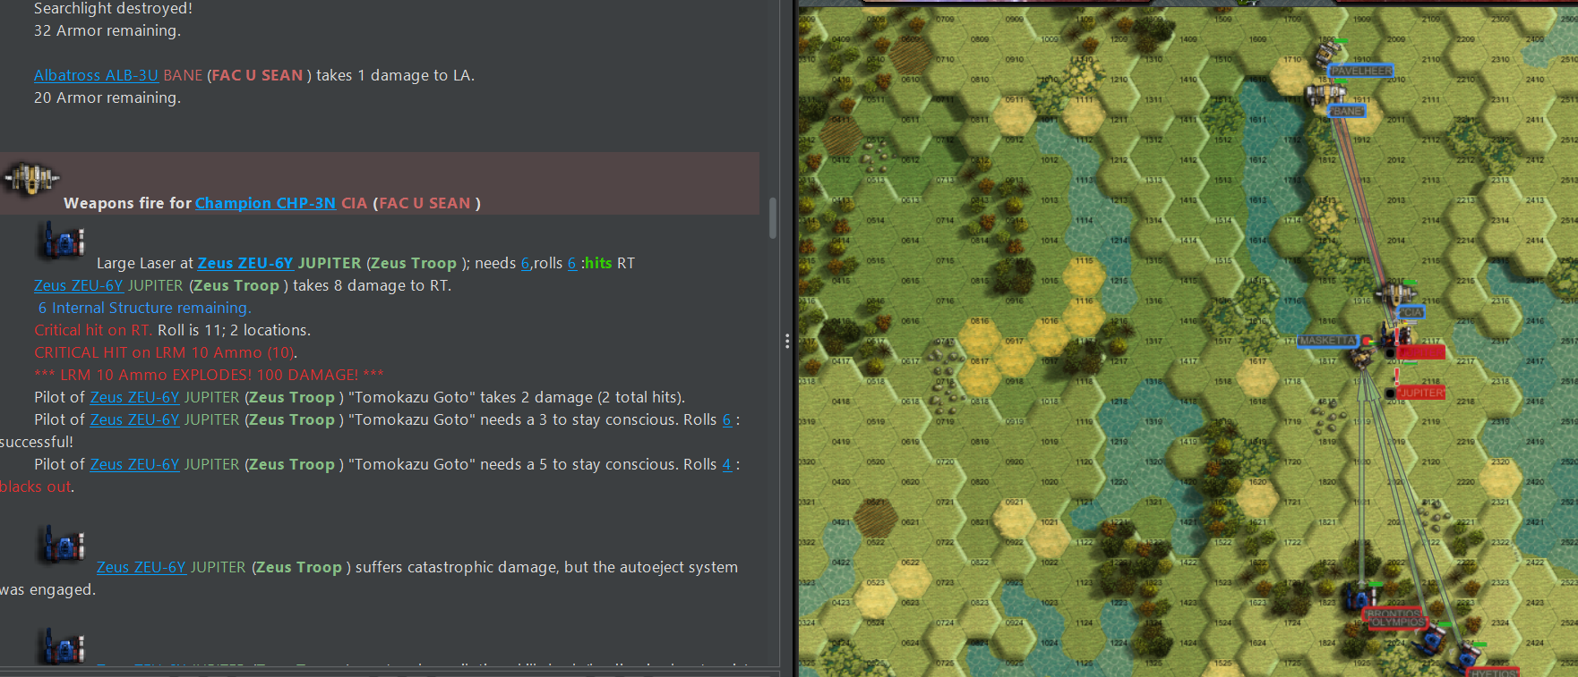The width and height of the screenshot is (1578, 677).
Task: Select the BANE Albatross mech on the map
Action: pyautogui.click(x=1325, y=92)
